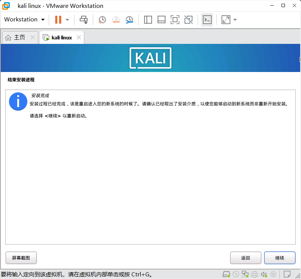
Task: Click the 请选择 <继续> 以重新启动 text
Action: 58,116
